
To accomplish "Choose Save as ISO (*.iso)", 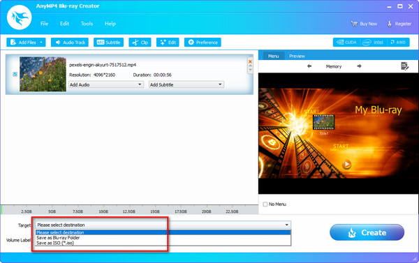I will click(x=163, y=243).
